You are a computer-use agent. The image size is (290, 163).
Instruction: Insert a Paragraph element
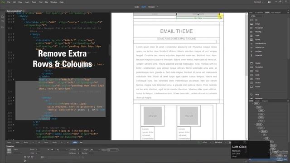[x=259, y=28]
